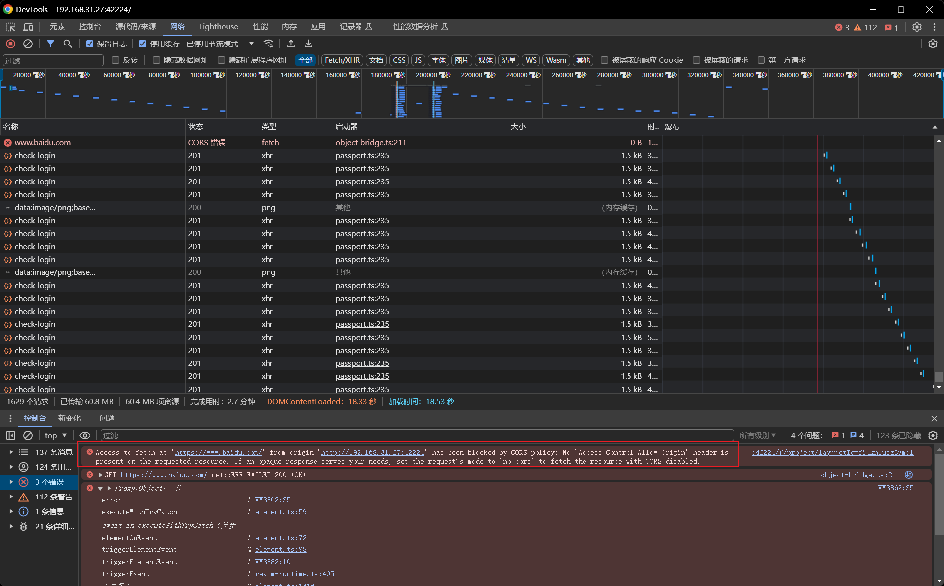This screenshot has width=944, height=586.
Task: Uncheck the 停用缓存 checkbox
Action: 143,44
